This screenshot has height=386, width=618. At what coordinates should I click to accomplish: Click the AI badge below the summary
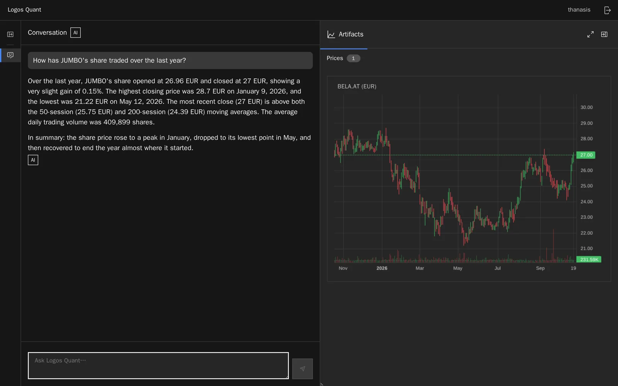[x=33, y=160]
